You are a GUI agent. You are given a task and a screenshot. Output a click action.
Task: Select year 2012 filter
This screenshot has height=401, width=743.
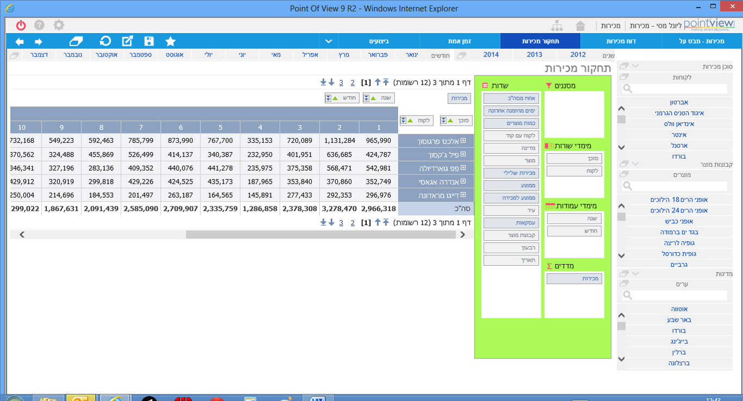point(578,55)
